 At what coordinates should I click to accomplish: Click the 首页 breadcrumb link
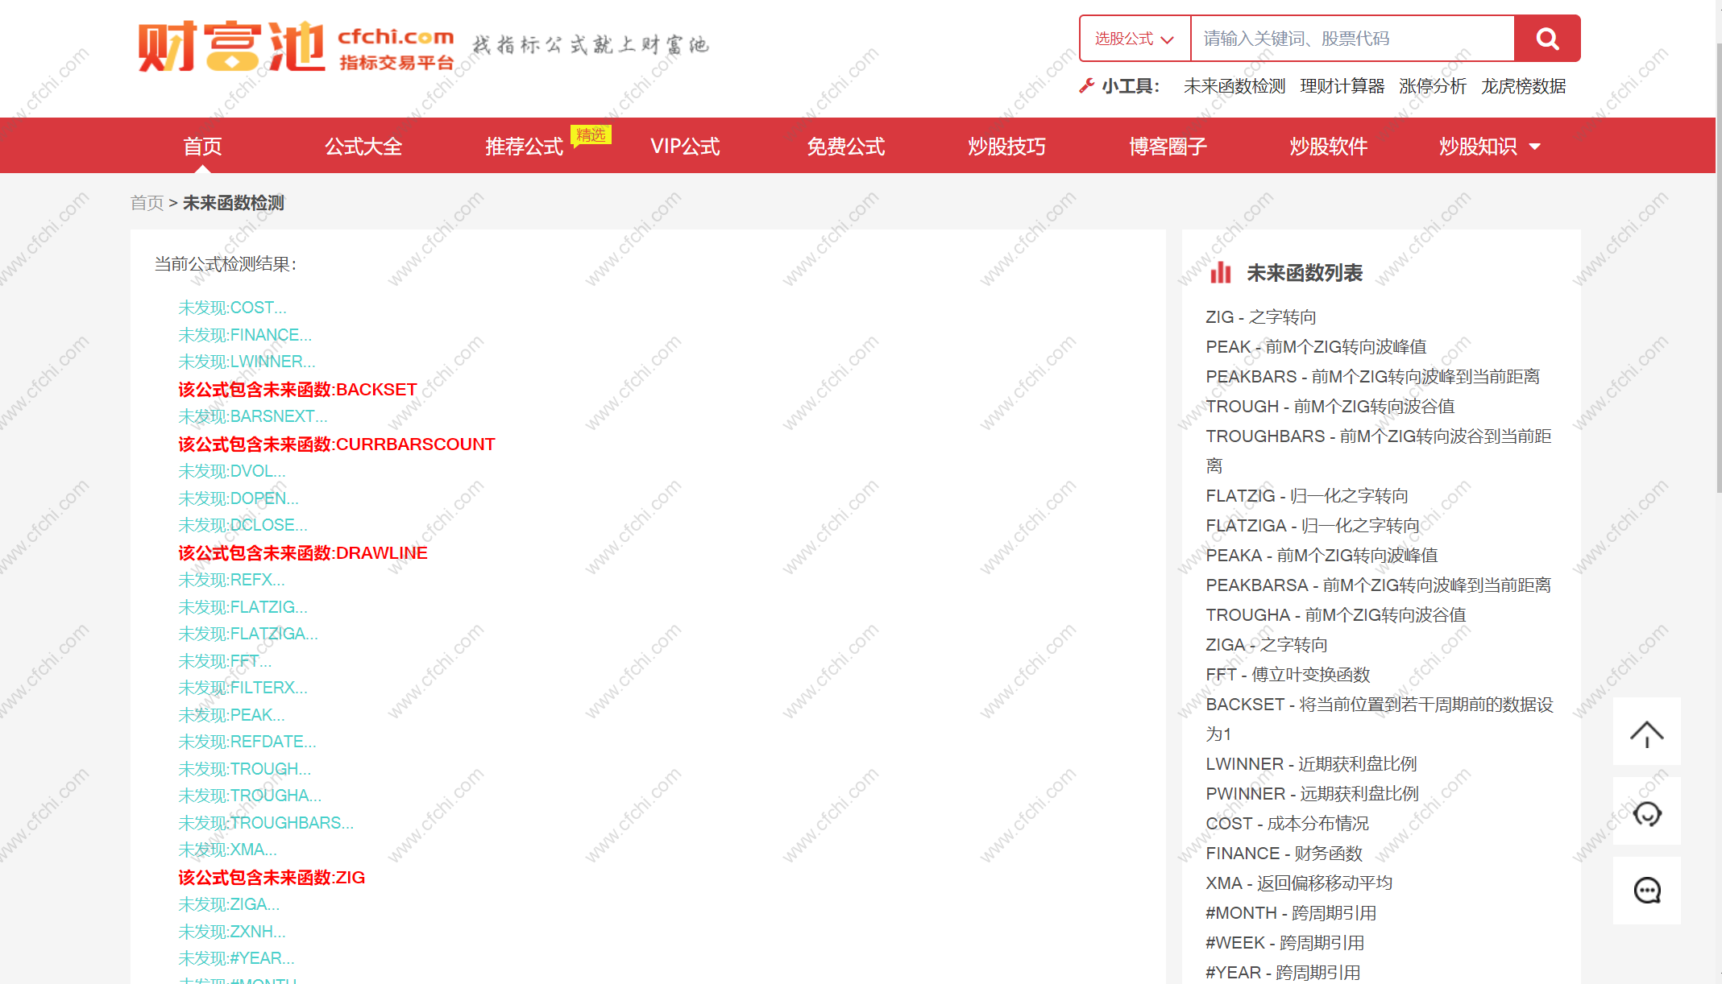tap(147, 203)
